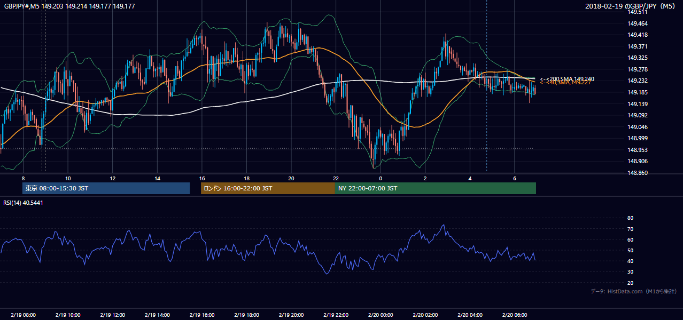
Task: Click RSI scale value 60
Action: point(630,239)
